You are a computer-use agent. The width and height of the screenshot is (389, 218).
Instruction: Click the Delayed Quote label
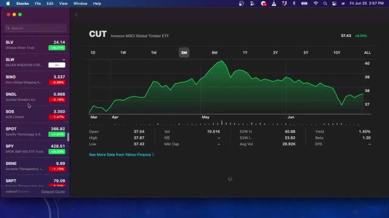pos(53,192)
